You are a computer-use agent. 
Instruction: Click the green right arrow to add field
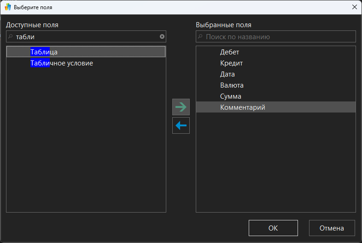181,107
